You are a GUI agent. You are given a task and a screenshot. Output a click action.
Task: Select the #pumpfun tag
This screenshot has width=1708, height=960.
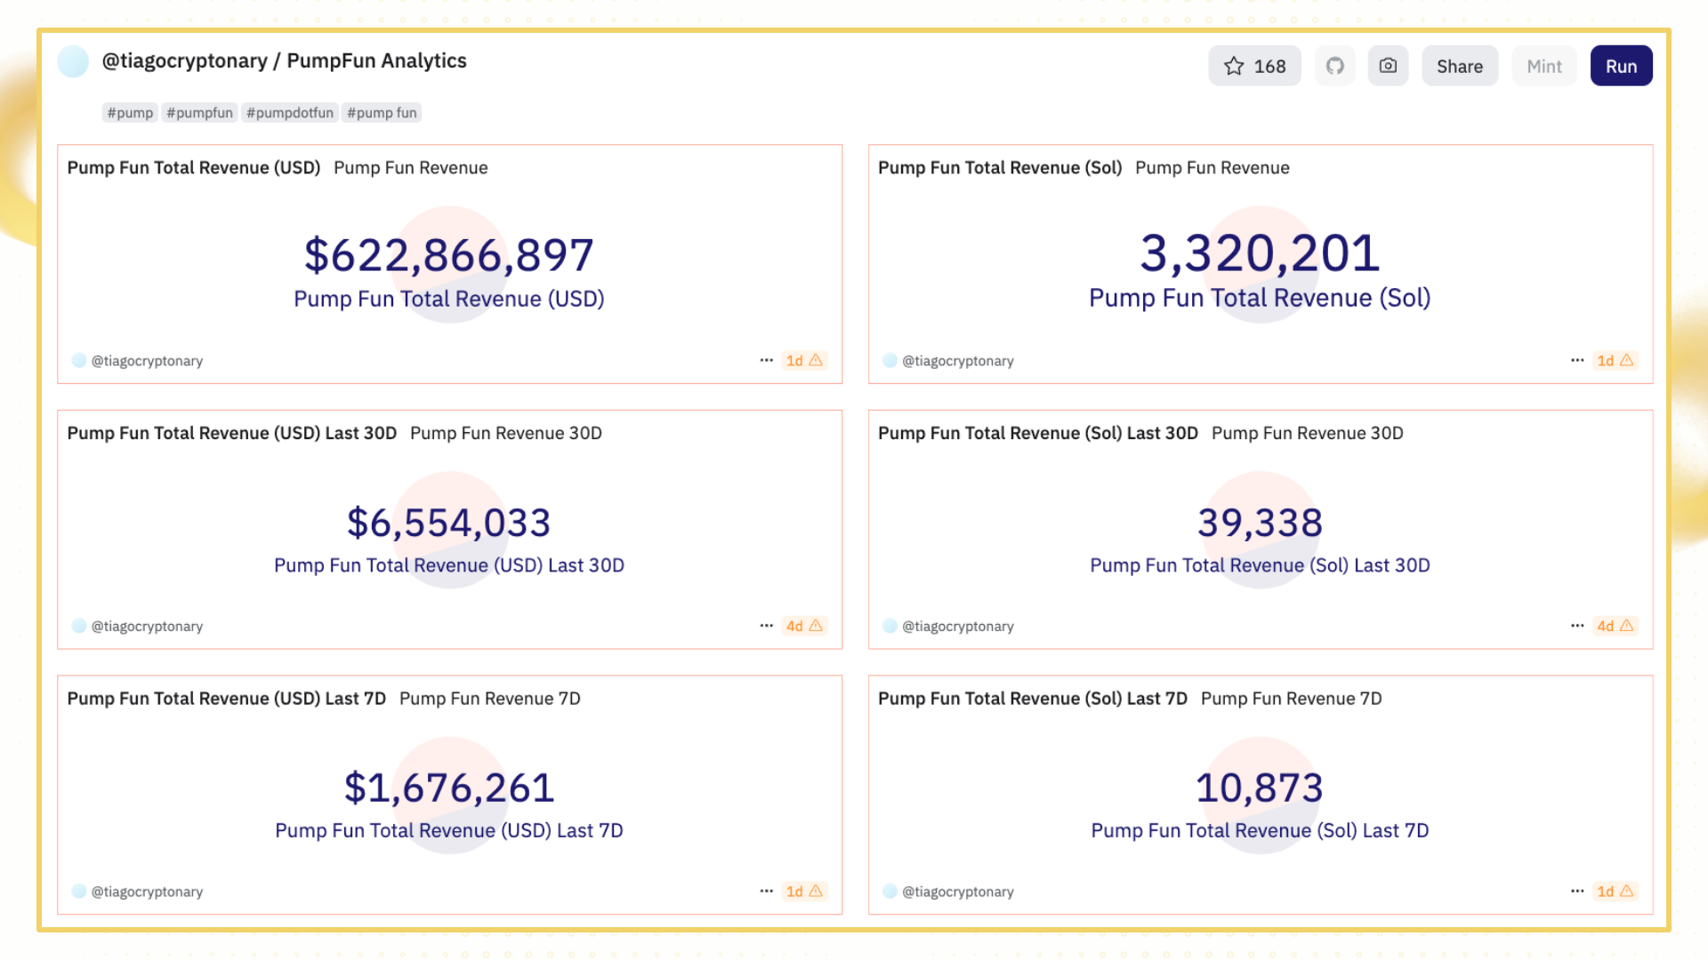pyautogui.click(x=199, y=113)
